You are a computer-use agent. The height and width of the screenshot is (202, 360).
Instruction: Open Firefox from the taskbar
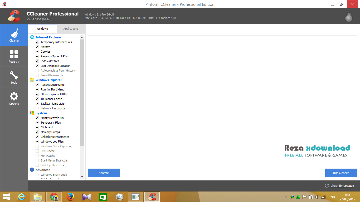point(70,197)
